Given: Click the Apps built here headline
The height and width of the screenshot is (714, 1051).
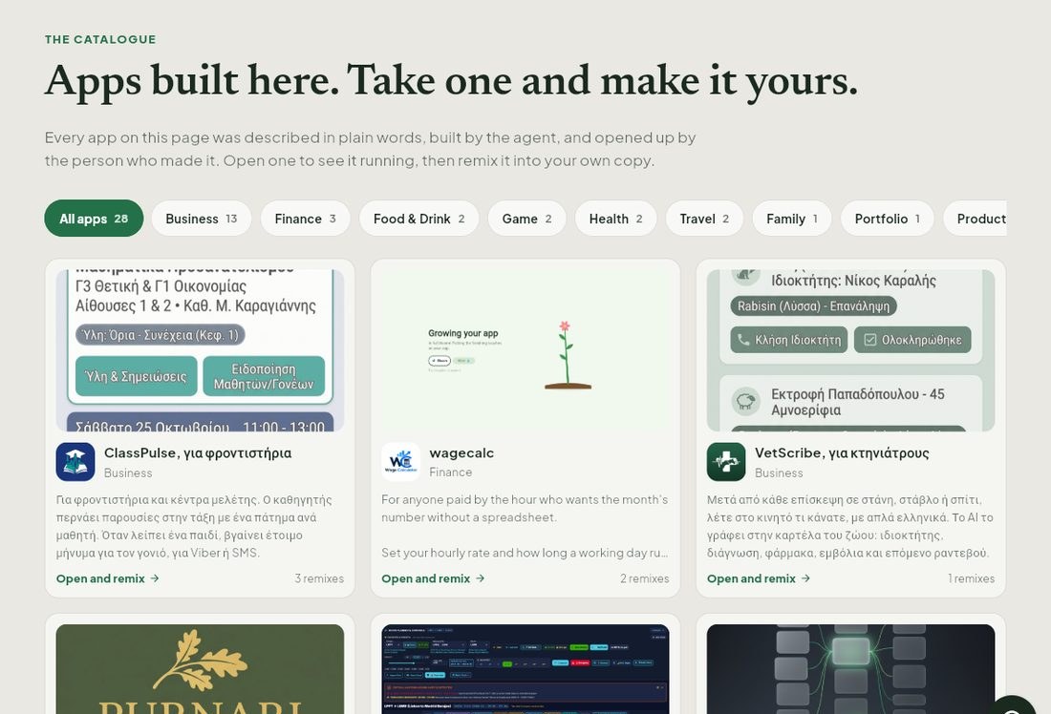Looking at the screenshot, I should pos(451,81).
